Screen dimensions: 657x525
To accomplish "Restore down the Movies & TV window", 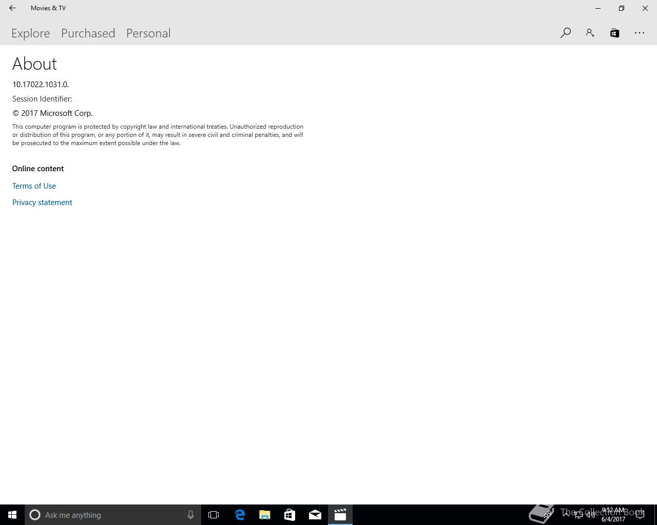I will coord(622,8).
